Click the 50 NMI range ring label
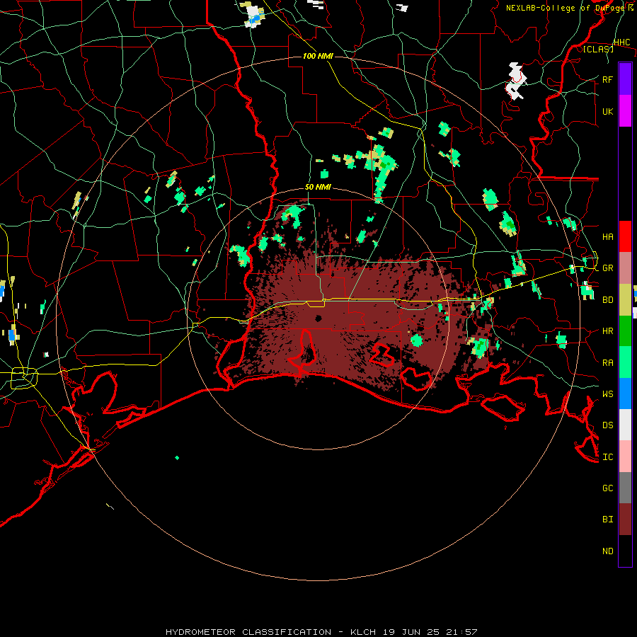Screen dimensions: 637x637 (318, 188)
